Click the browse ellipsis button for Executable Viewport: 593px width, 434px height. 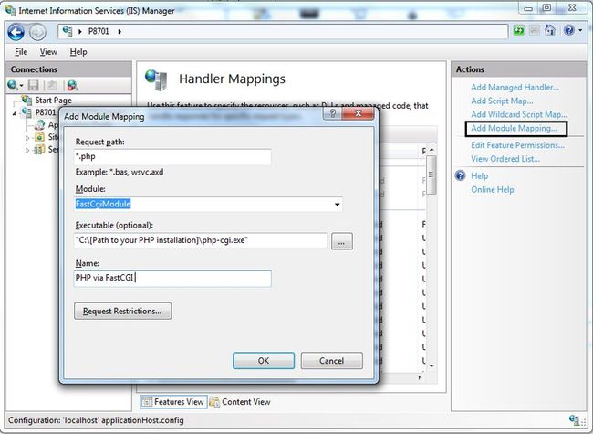point(342,241)
